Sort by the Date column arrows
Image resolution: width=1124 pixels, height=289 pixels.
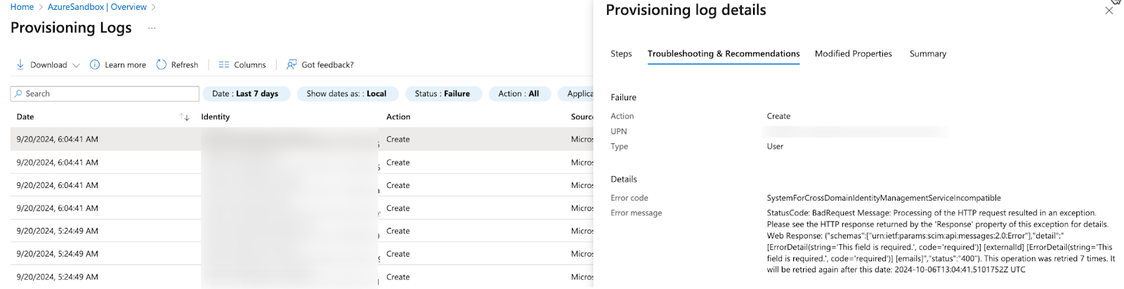pyautogui.click(x=185, y=117)
